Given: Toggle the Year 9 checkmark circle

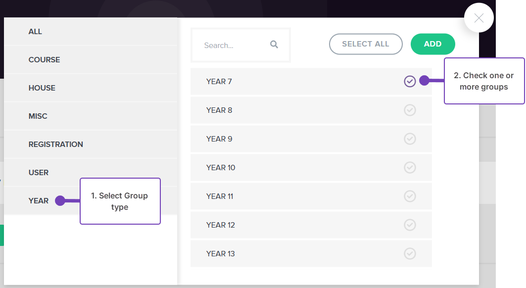Looking at the screenshot, I should [410, 139].
